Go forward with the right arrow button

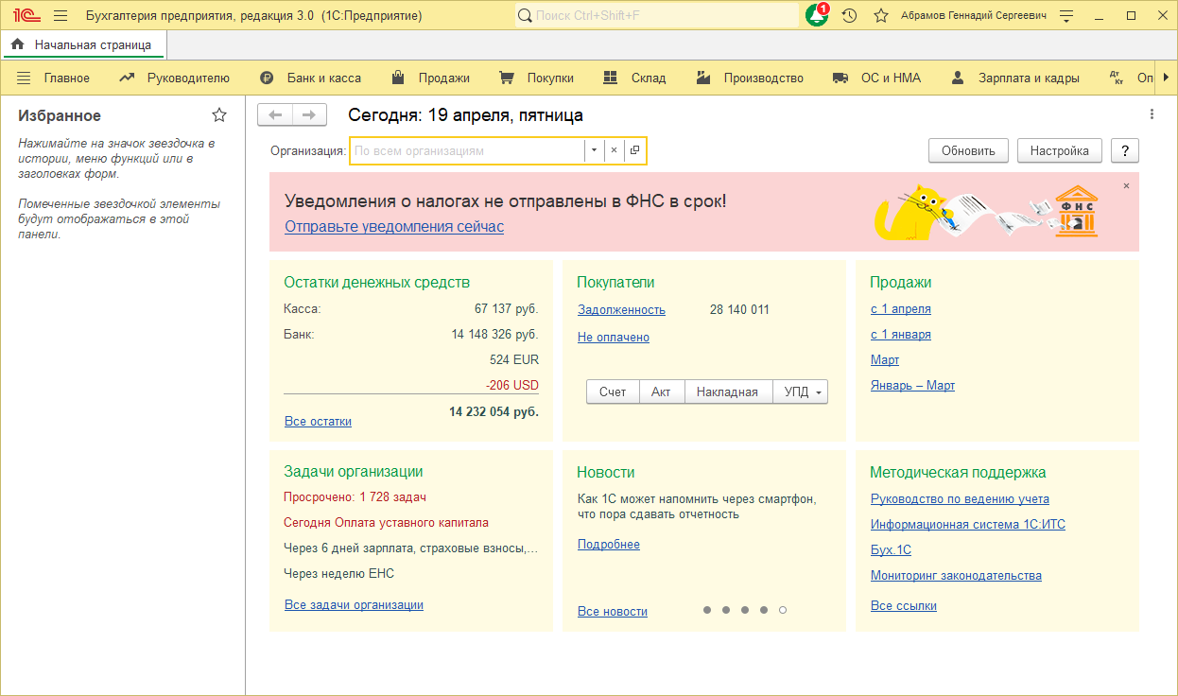coord(309,115)
